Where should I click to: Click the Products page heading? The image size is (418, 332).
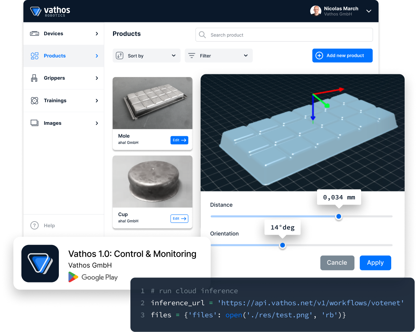(127, 34)
